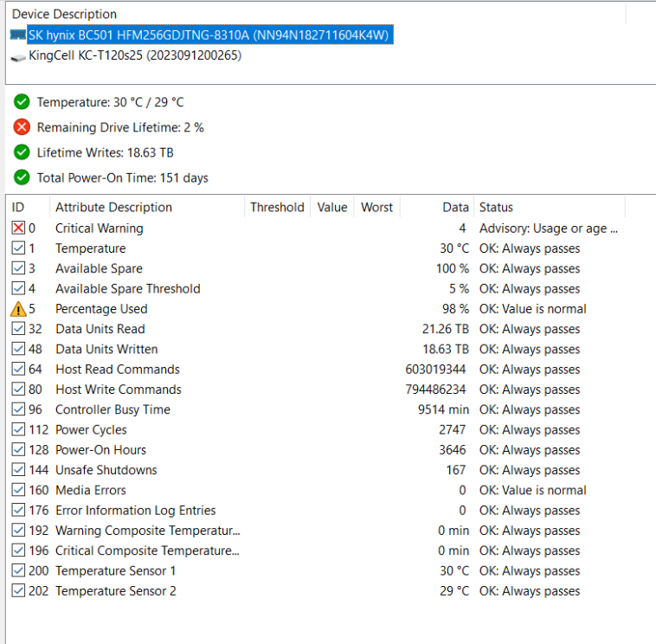Toggle the checkbox for Controller Busy Time row
The width and height of the screenshot is (656, 644).
pyautogui.click(x=18, y=409)
